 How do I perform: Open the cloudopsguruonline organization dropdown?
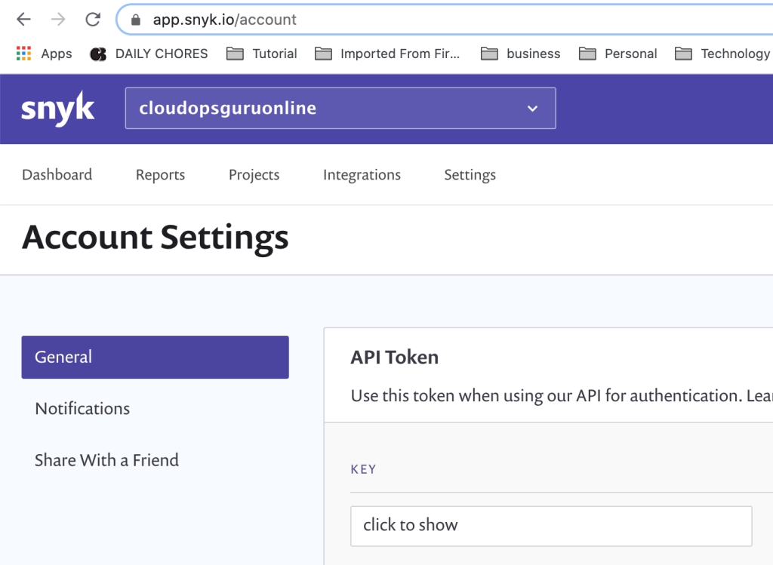(x=340, y=108)
